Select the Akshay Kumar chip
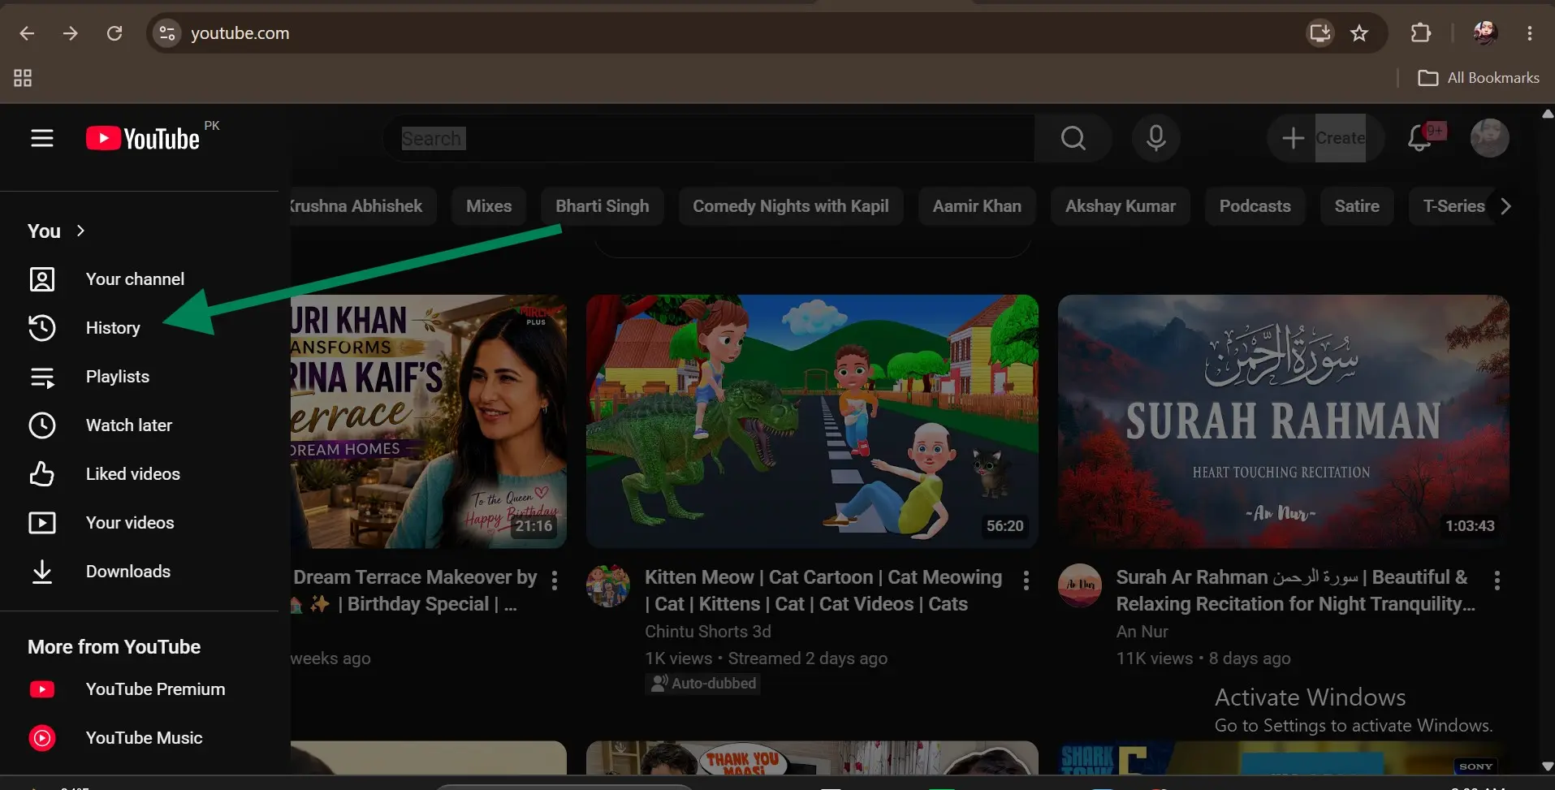This screenshot has height=790, width=1555. pyautogui.click(x=1121, y=206)
